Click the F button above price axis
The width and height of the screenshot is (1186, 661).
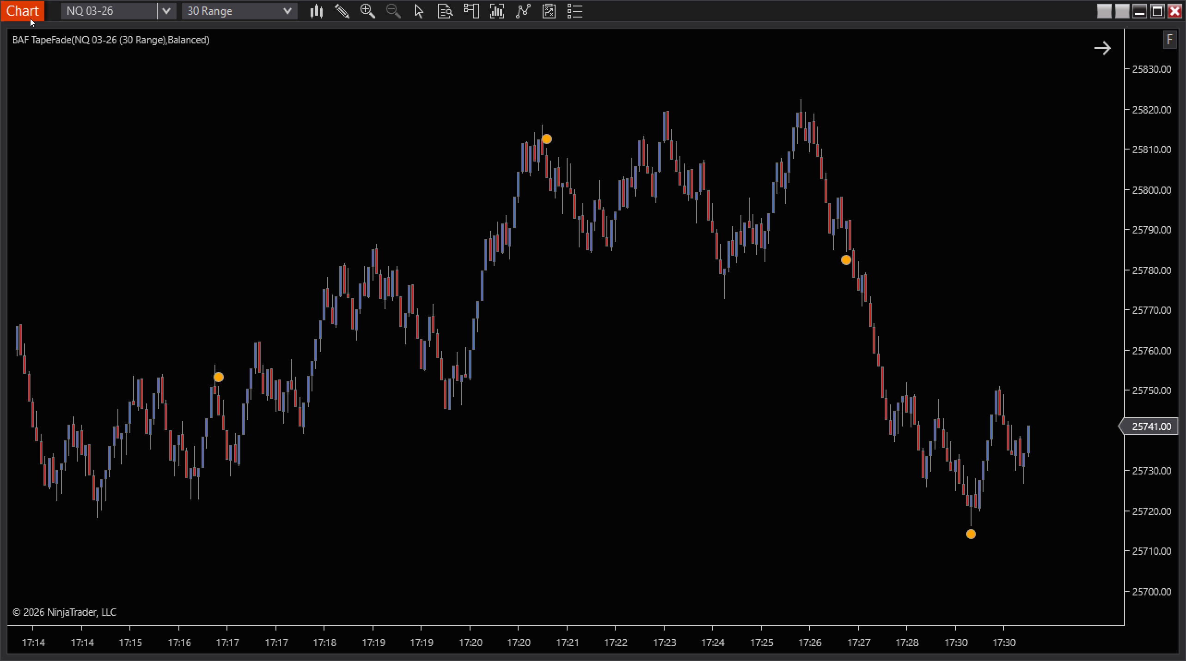(x=1169, y=40)
